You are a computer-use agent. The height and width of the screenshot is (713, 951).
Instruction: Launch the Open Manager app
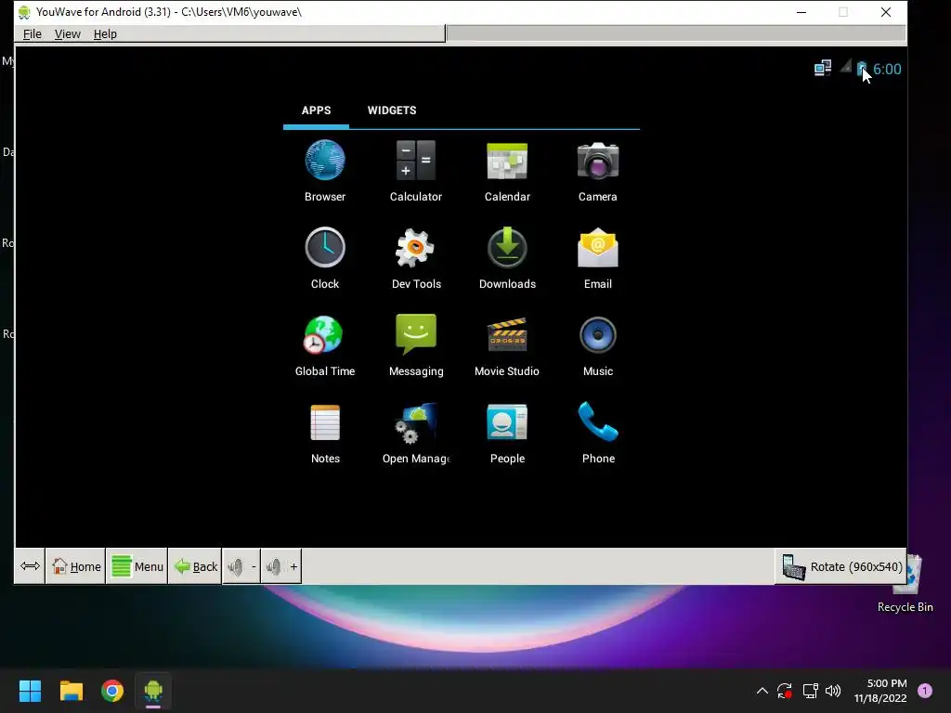click(415, 433)
